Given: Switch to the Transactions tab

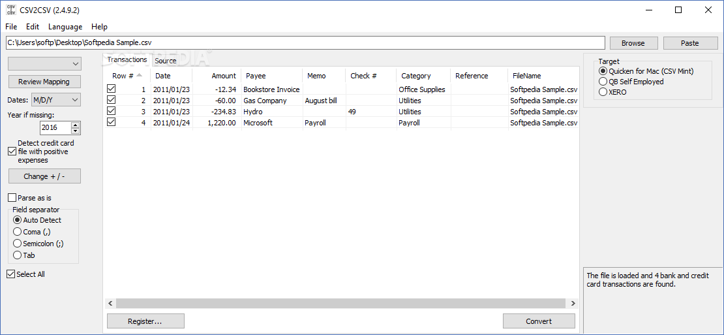Looking at the screenshot, I should [x=127, y=59].
